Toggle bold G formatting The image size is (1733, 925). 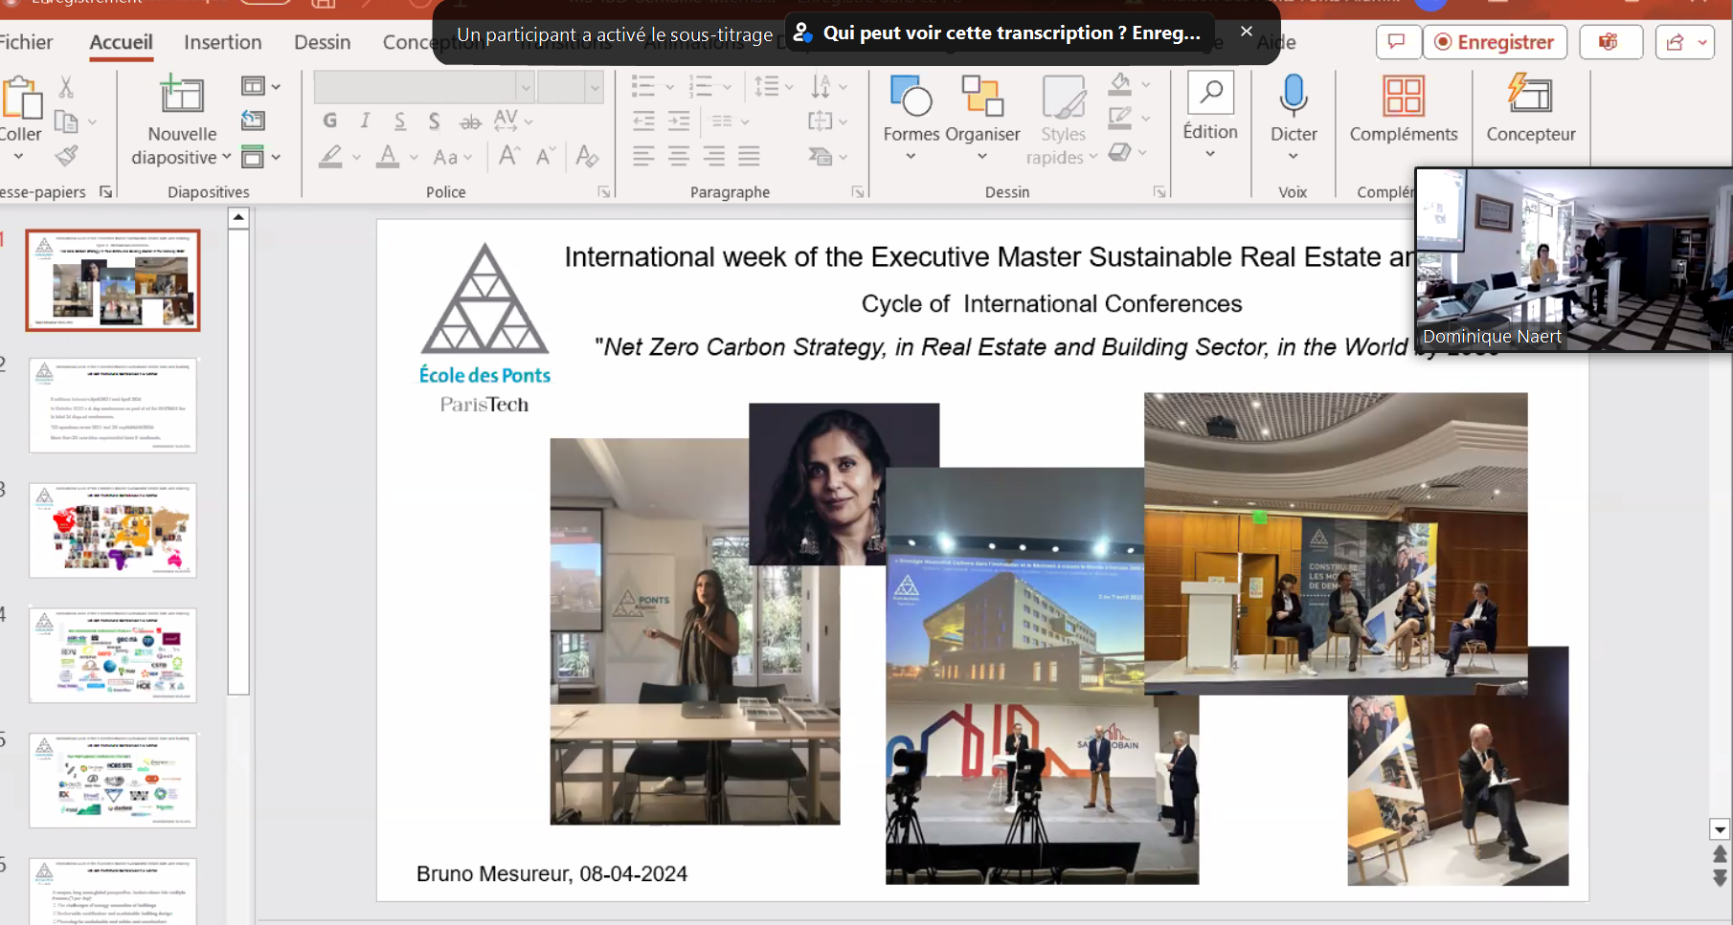coord(330,121)
